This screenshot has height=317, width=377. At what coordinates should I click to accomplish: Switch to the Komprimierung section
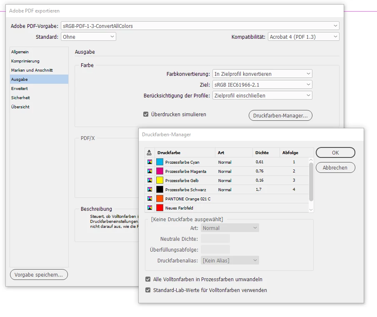(25, 61)
